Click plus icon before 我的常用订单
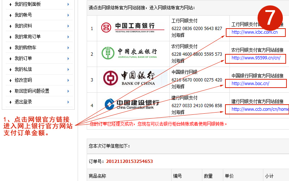 point(10,37)
